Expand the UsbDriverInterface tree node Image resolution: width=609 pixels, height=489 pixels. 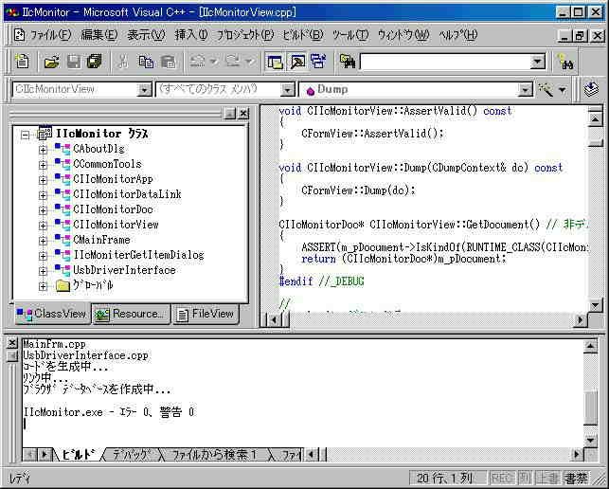[43, 270]
